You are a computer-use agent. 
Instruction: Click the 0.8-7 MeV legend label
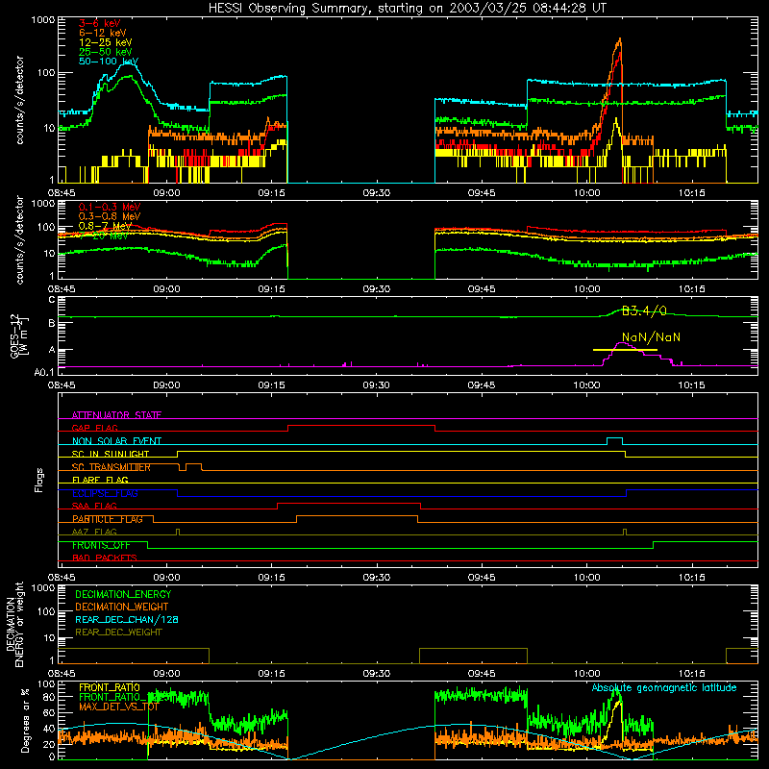pos(105,226)
